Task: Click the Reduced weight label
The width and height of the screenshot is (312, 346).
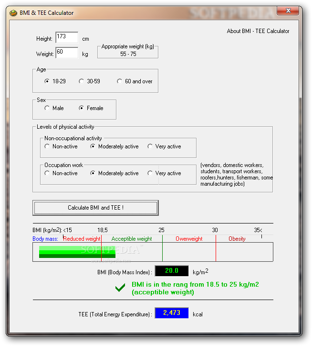Action: pos(82,239)
